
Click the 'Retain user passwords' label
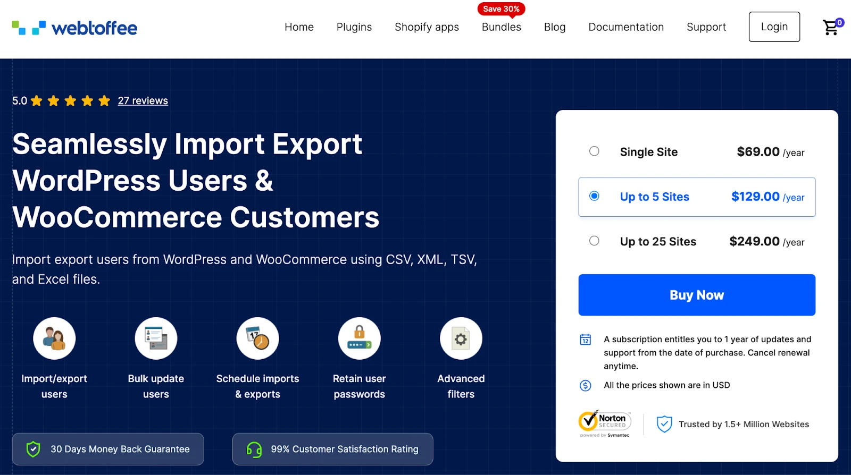(x=360, y=386)
